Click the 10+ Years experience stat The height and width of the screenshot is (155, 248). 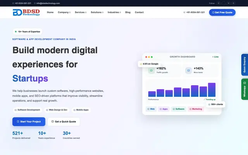[x=46, y=135]
